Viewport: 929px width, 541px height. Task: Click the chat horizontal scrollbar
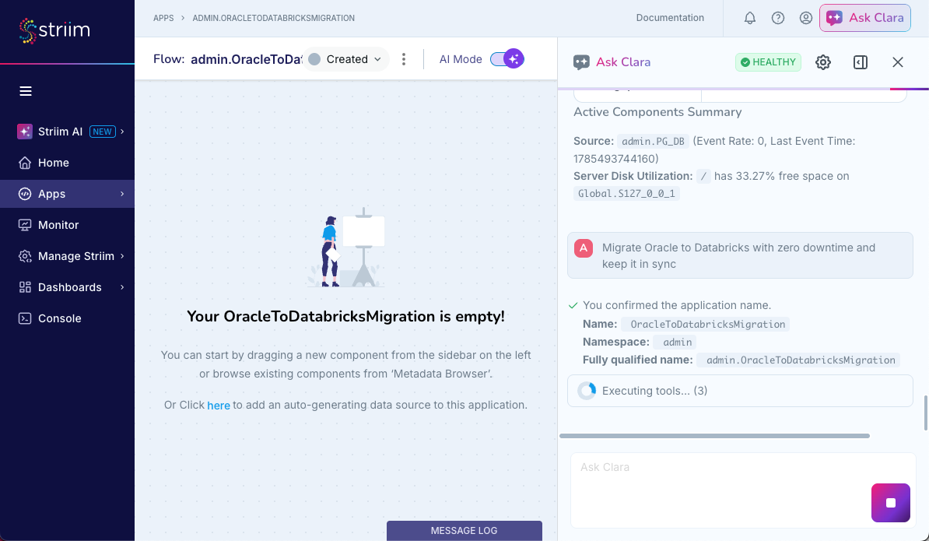[714, 436]
